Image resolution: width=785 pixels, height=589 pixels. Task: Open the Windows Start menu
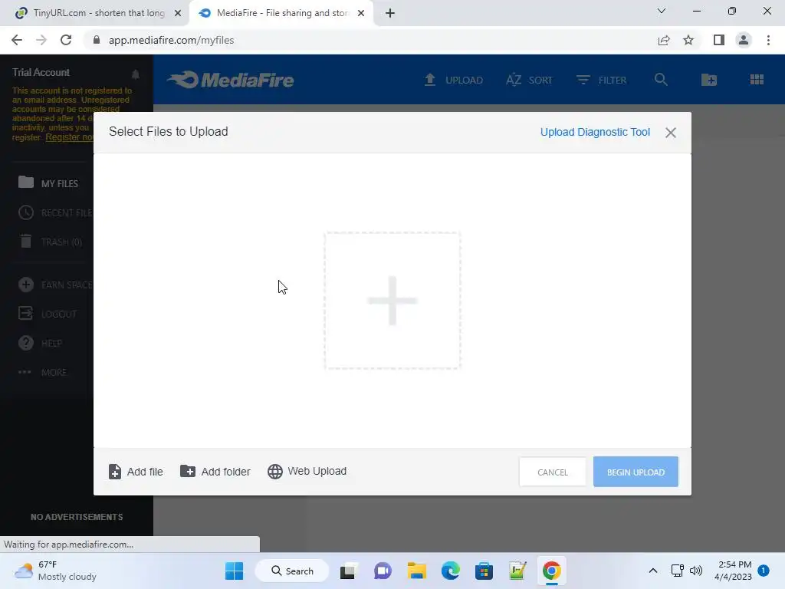point(235,571)
